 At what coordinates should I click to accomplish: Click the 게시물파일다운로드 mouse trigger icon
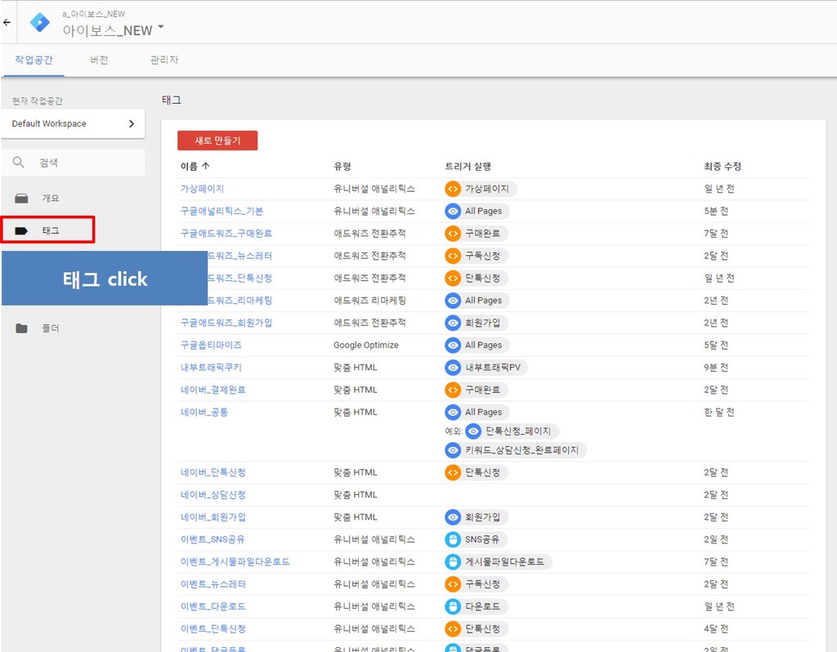pos(453,562)
